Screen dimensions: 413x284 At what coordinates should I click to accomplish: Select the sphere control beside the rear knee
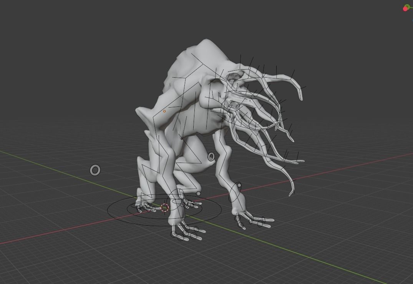[198, 194]
